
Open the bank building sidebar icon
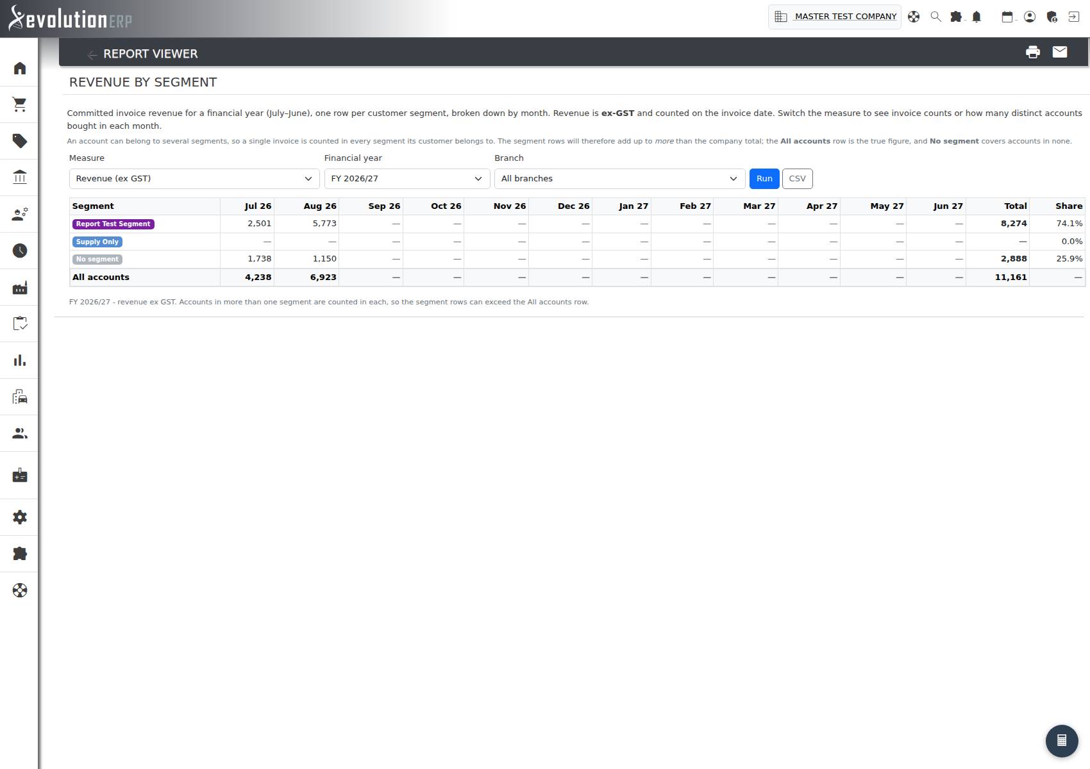coord(20,178)
